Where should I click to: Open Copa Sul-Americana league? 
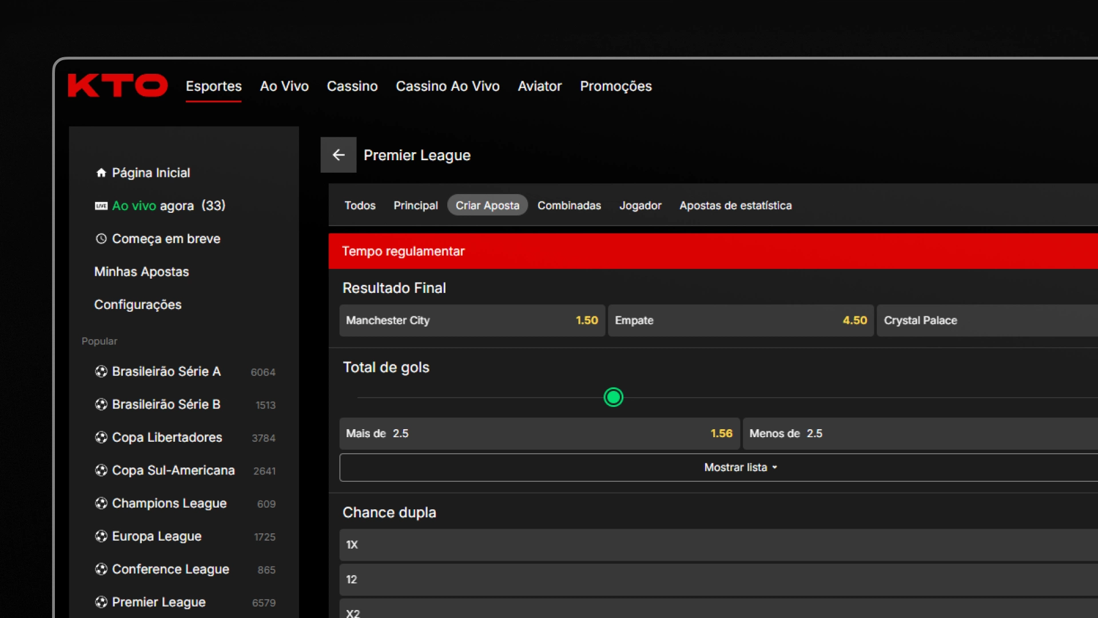tap(173, 470)
